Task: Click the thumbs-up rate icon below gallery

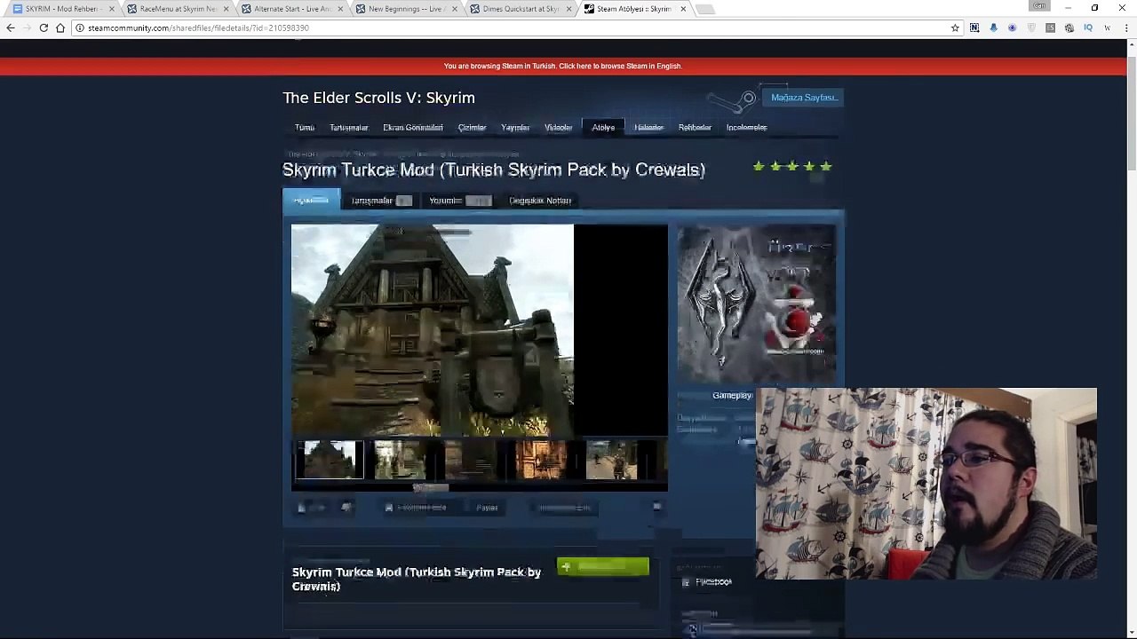Action: (x=302, y=508)
